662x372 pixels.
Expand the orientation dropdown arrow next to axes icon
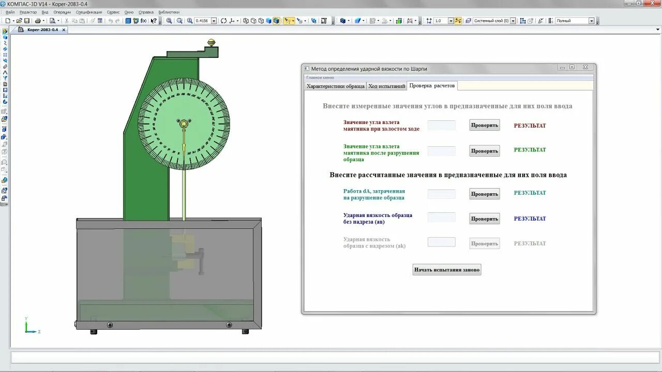point(237,21)
